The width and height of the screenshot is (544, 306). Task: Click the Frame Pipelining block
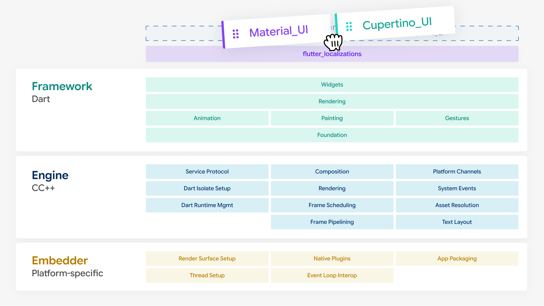[x=332, y=222]
